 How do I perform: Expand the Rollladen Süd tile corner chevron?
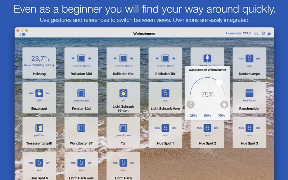tap(67, 50)
